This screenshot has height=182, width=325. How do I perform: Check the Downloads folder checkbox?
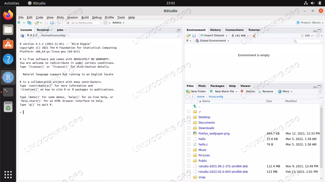pos(189,128)
